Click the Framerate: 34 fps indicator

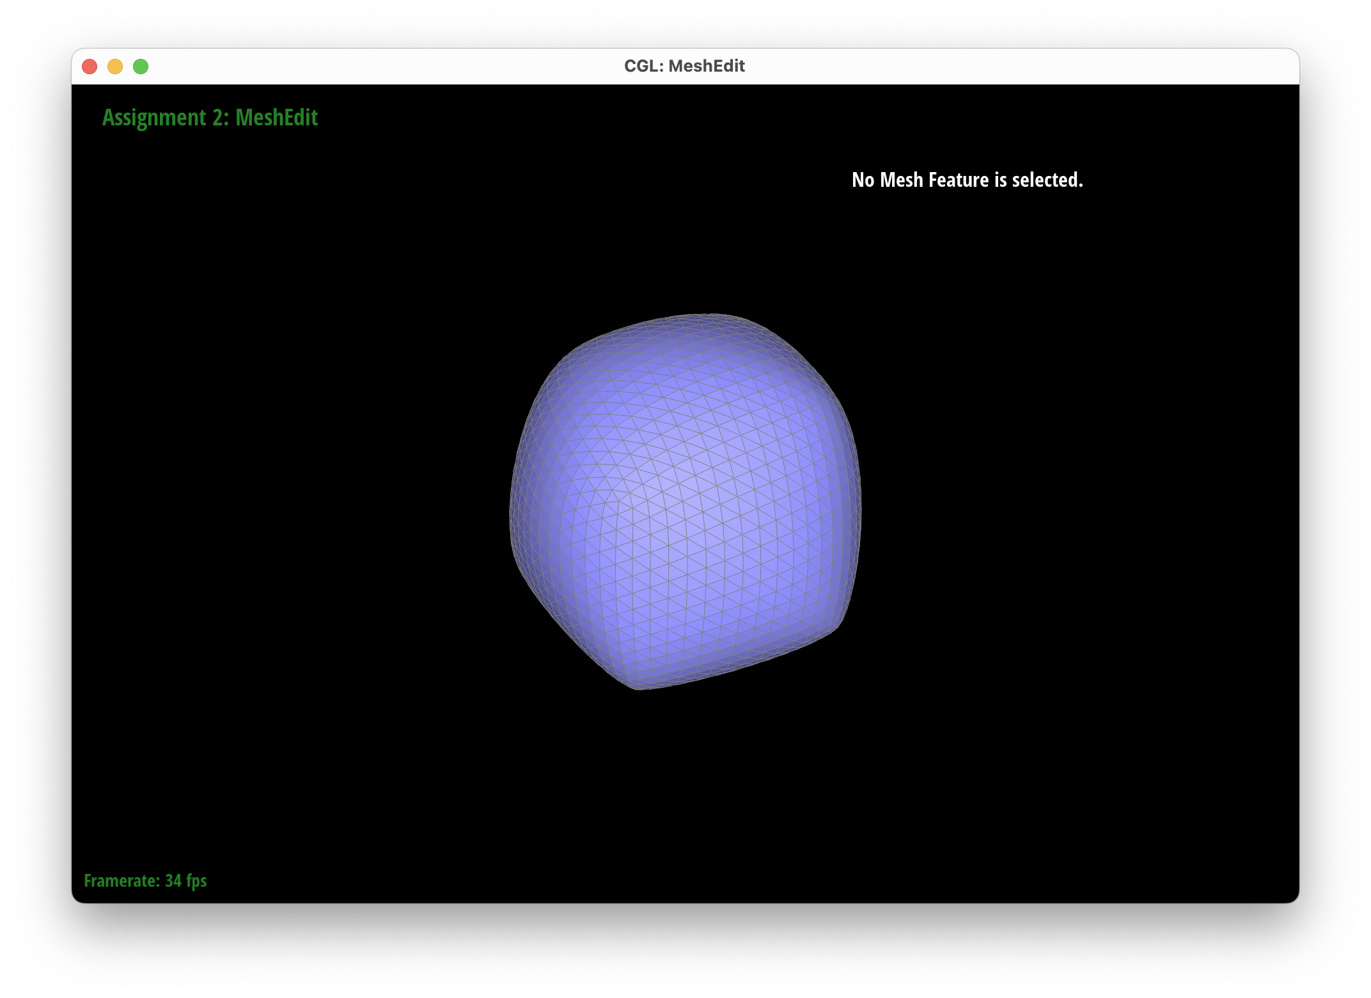click(145, 881)
